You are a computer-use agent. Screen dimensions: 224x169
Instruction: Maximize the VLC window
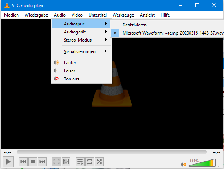click(197, 5)
